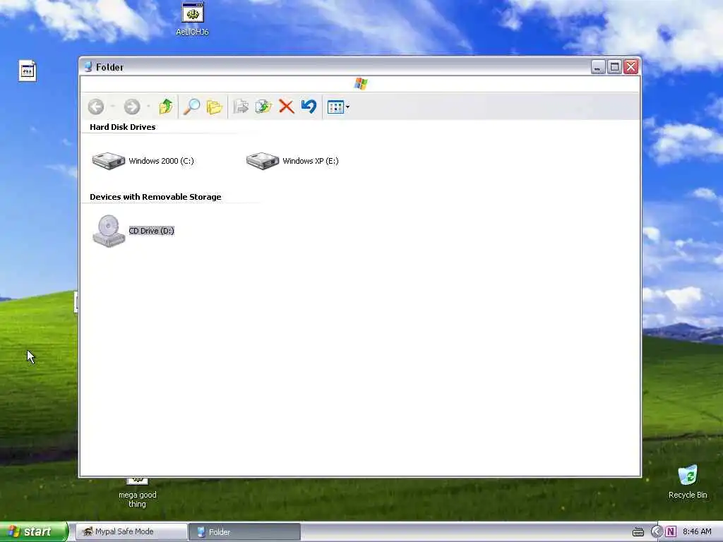723x542 pixels.
Task: Go up one folder level
Action: point(166,107)
